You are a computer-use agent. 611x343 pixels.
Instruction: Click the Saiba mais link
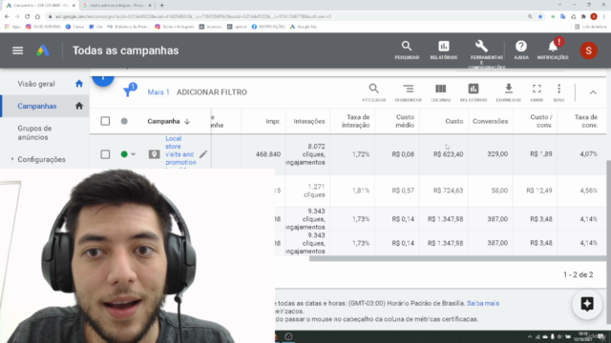pyautogui.click(x=483, y=303)
